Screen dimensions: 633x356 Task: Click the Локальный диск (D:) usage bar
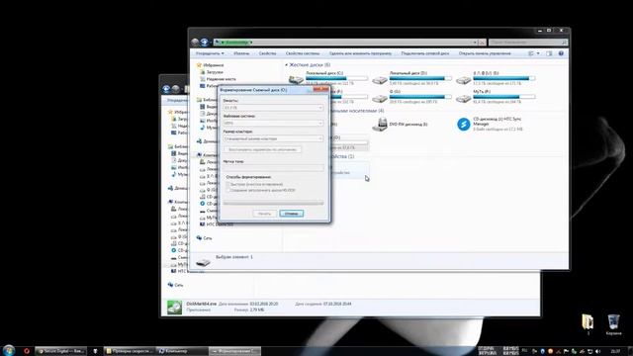coord(420,78)
